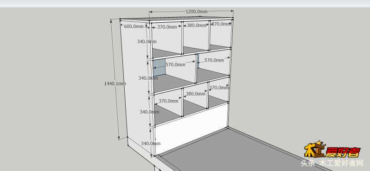
Task: Pick the large blue highlighted panel face
Action: point(159,68)
